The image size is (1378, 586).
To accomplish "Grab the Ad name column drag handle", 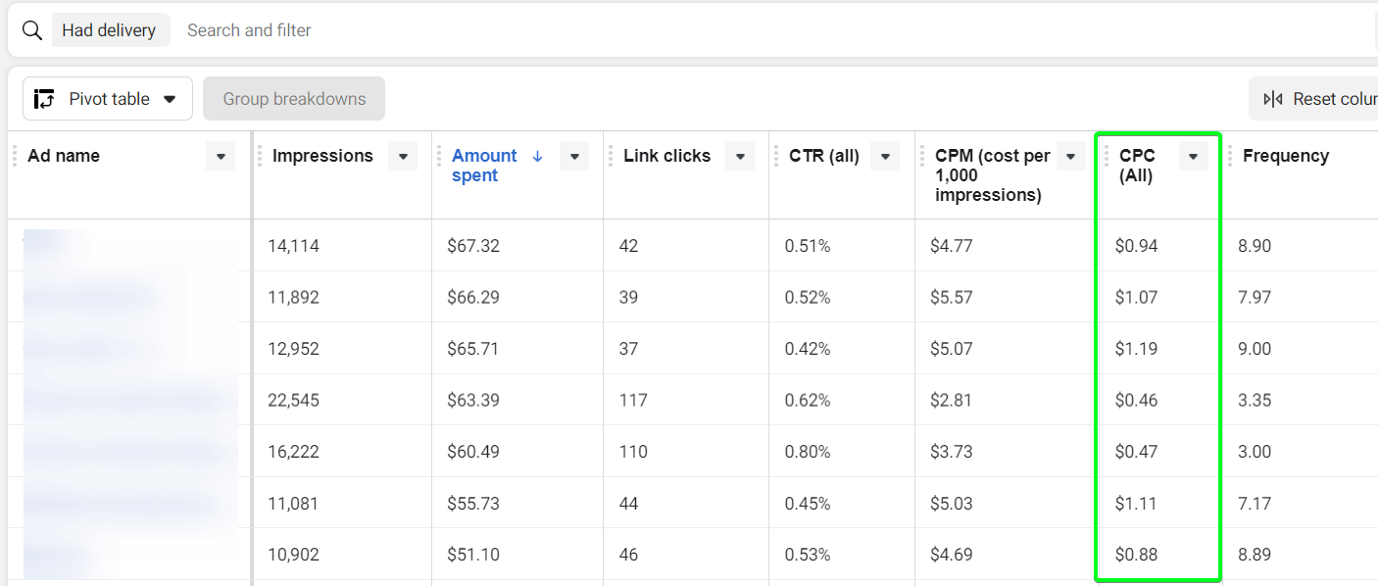I will (x=15, y=156).
